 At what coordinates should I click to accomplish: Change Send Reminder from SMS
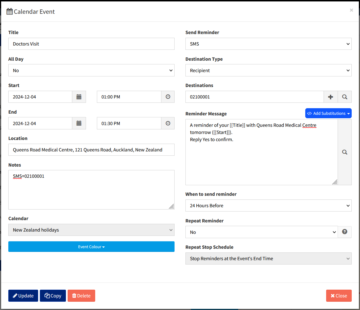[x=268, y=44]
